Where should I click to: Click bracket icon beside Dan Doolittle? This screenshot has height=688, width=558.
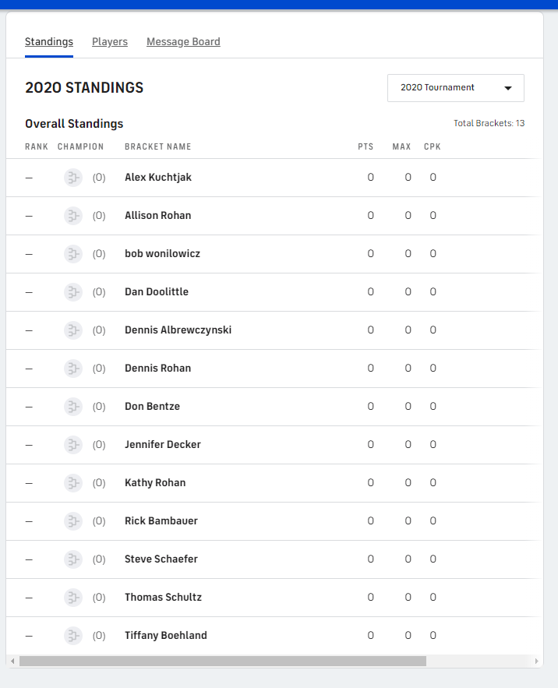click(x=72, y=292)
